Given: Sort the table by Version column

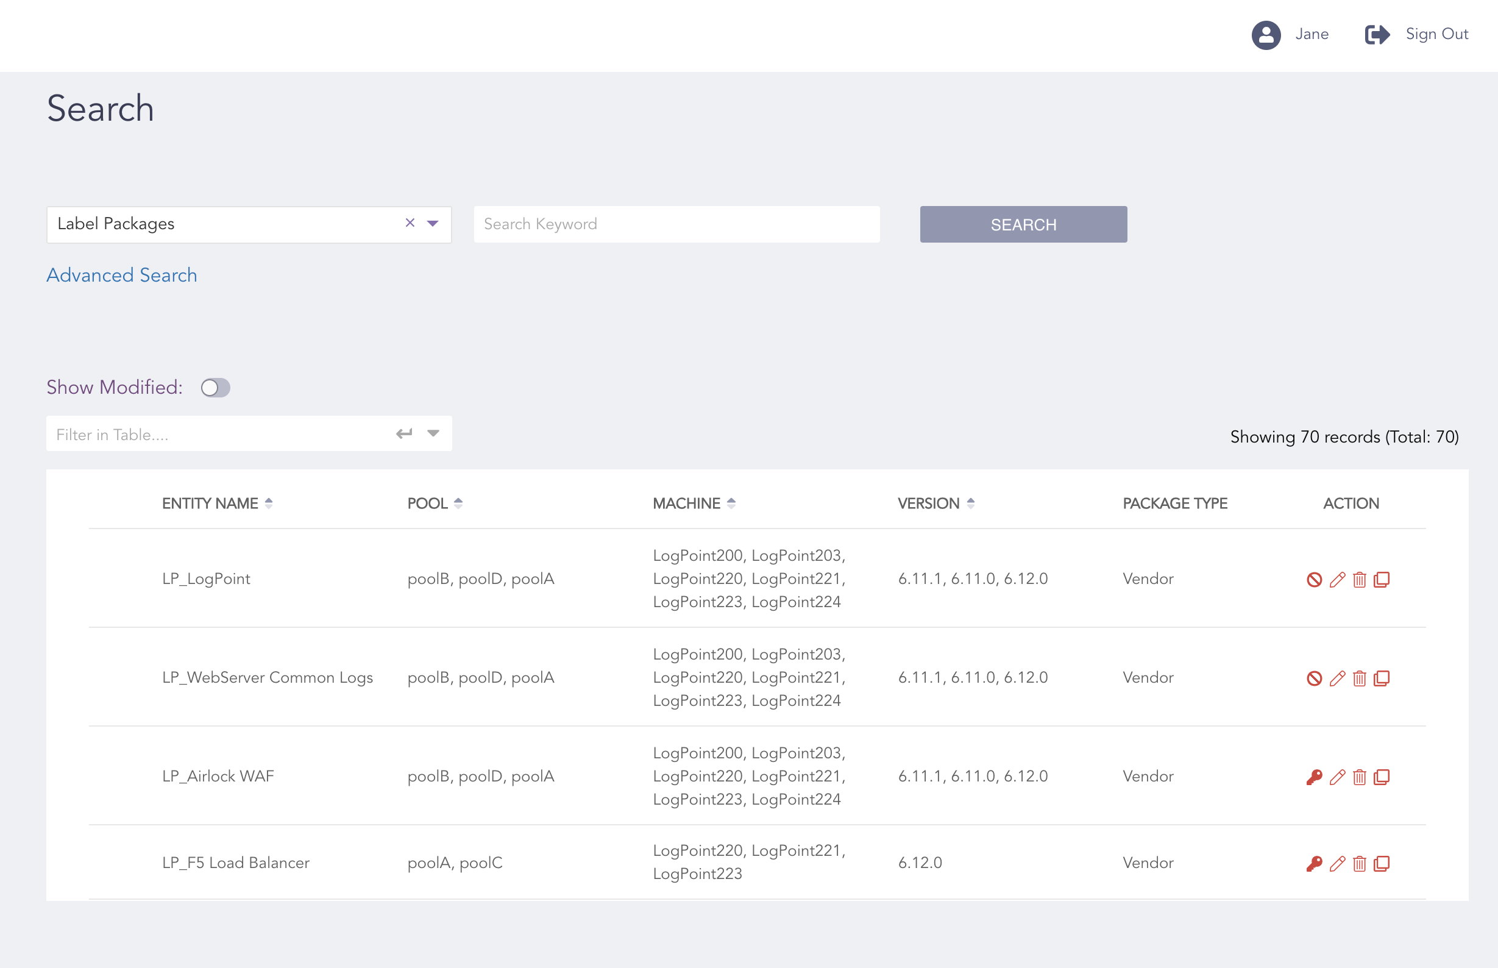Looking at the screenshot, I should tap(970, 502).
